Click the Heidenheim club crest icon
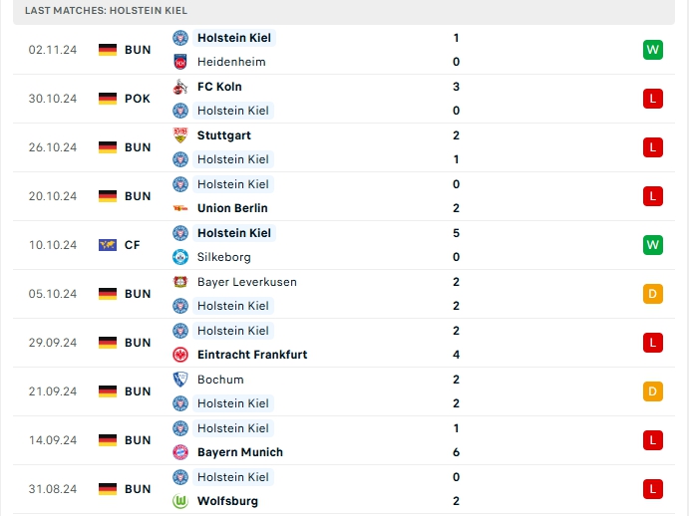The image size is (689, 516). pos(180,62)
